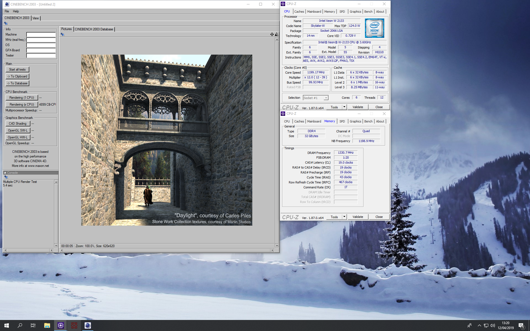
Task: Click the GFX-Board input field
Action: pyautogui.click(x=41, y=50)
